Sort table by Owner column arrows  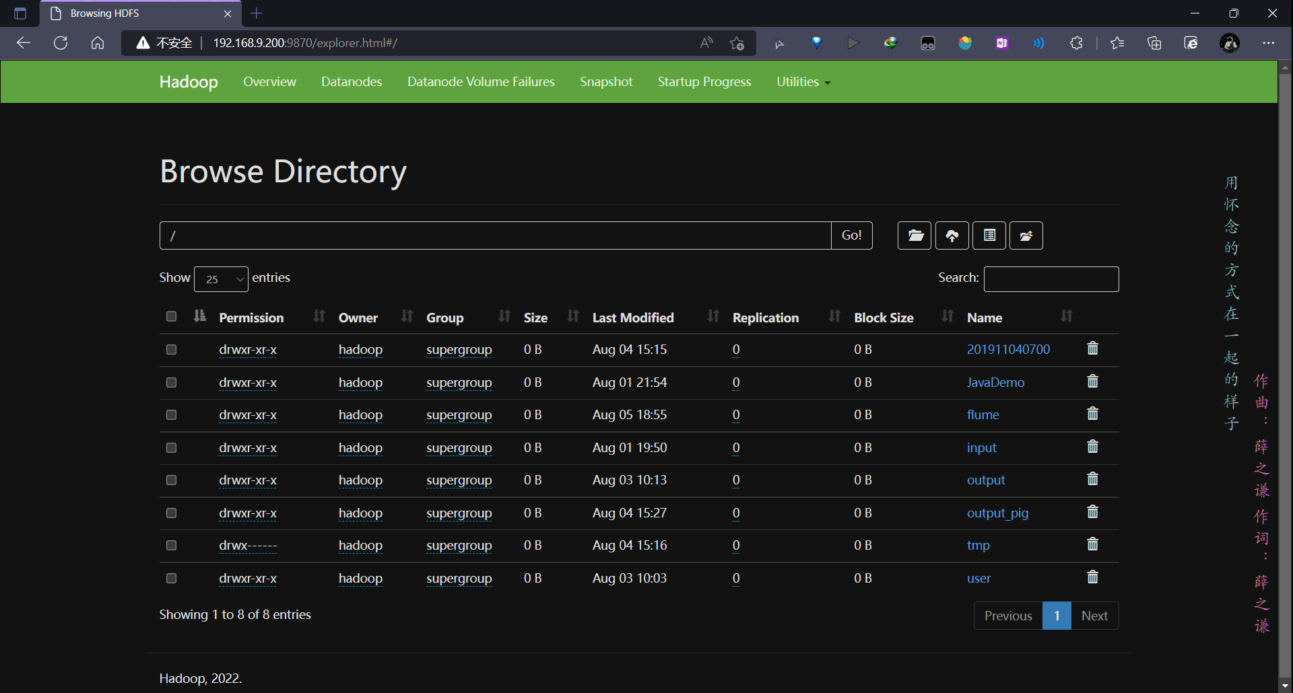407,316
